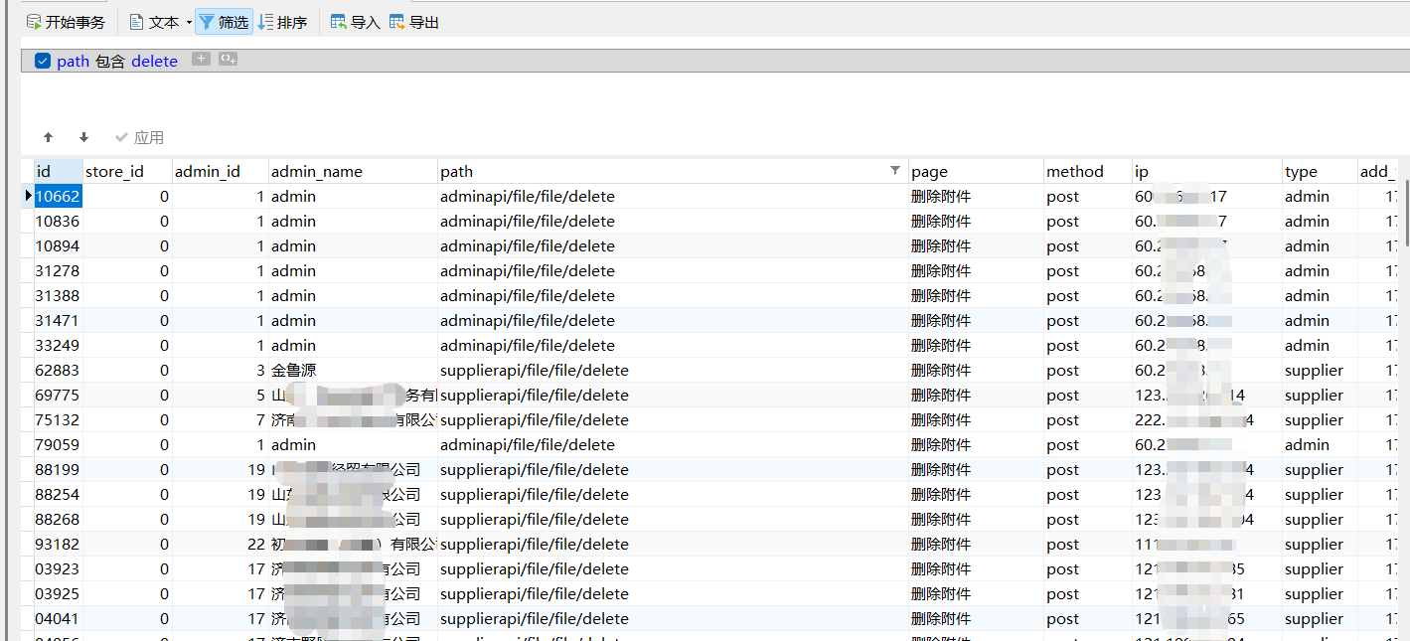The width and height of the screenshot is (1410, 641).
Task: Click filter funnel in path column header
Action: pos(894,171)
